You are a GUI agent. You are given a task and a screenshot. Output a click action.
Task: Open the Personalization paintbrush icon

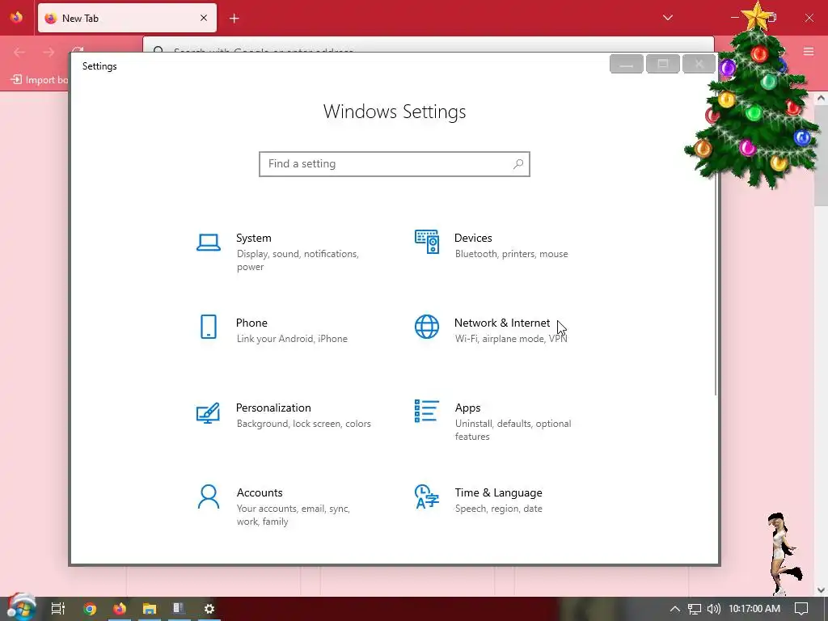coord(208,413)
